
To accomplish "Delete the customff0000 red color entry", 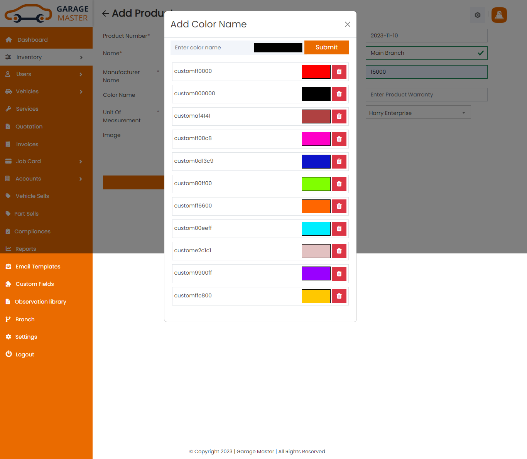I will (x=339, y=72).
